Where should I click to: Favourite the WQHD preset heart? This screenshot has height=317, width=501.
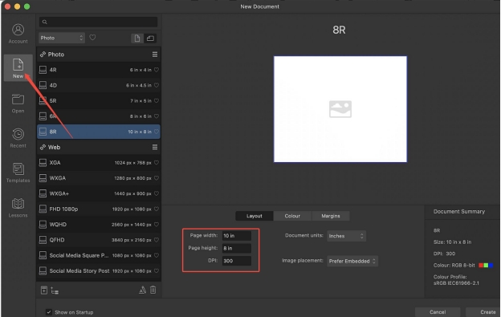[x=157, y=225]
